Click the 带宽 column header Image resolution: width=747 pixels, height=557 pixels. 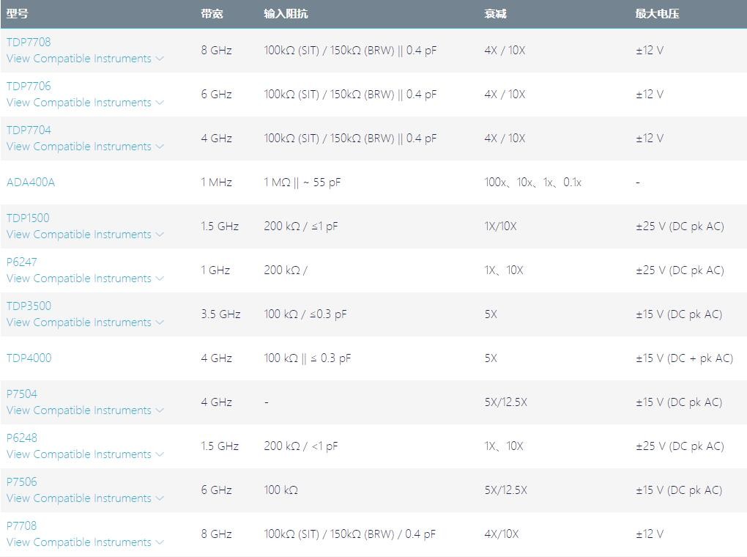click(x=212, y=13)
